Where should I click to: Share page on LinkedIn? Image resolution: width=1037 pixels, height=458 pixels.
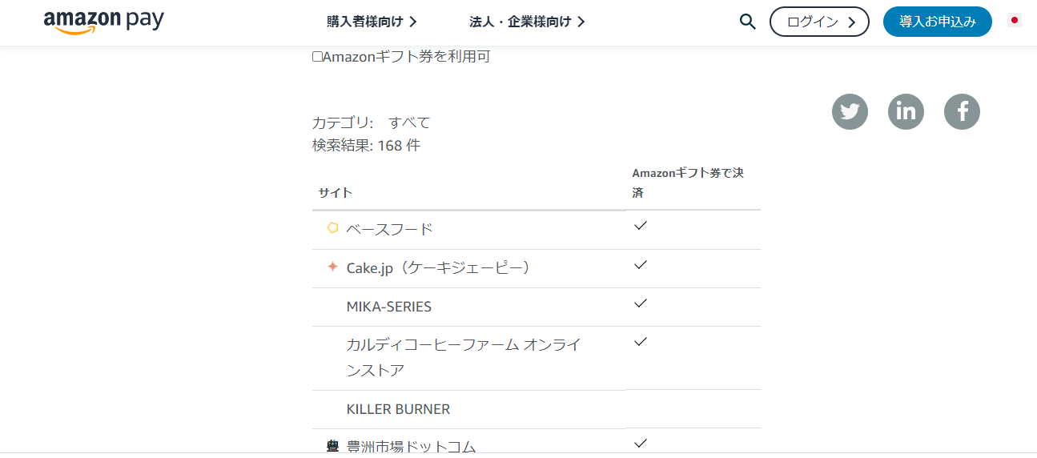(906, 112)
